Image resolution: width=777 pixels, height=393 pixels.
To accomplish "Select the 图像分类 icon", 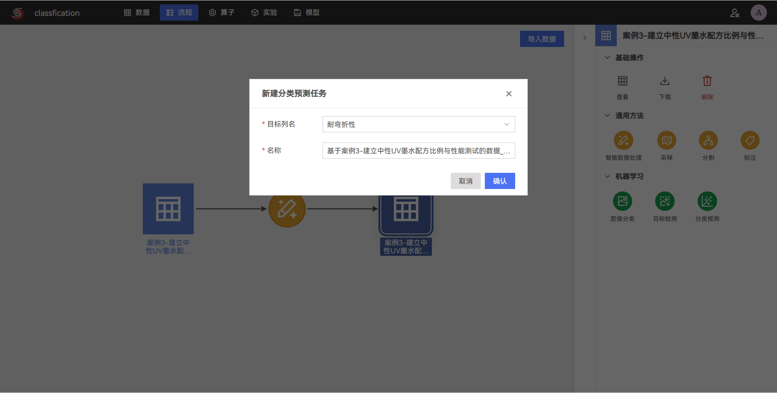I will [x=622, y=201].
